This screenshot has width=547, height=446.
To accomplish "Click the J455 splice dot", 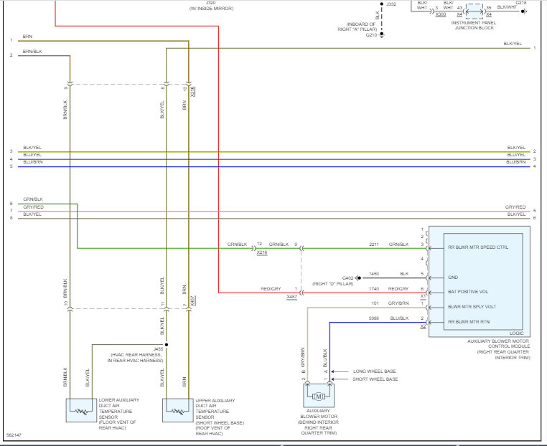I will tap(167, 345).
